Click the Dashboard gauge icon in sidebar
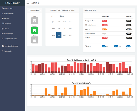 click(x=2, y=8)
